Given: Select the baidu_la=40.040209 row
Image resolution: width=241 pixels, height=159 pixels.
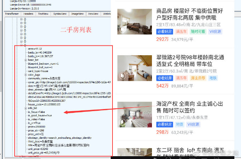Looking at the screenshot, I should click(x=40, y=52).
